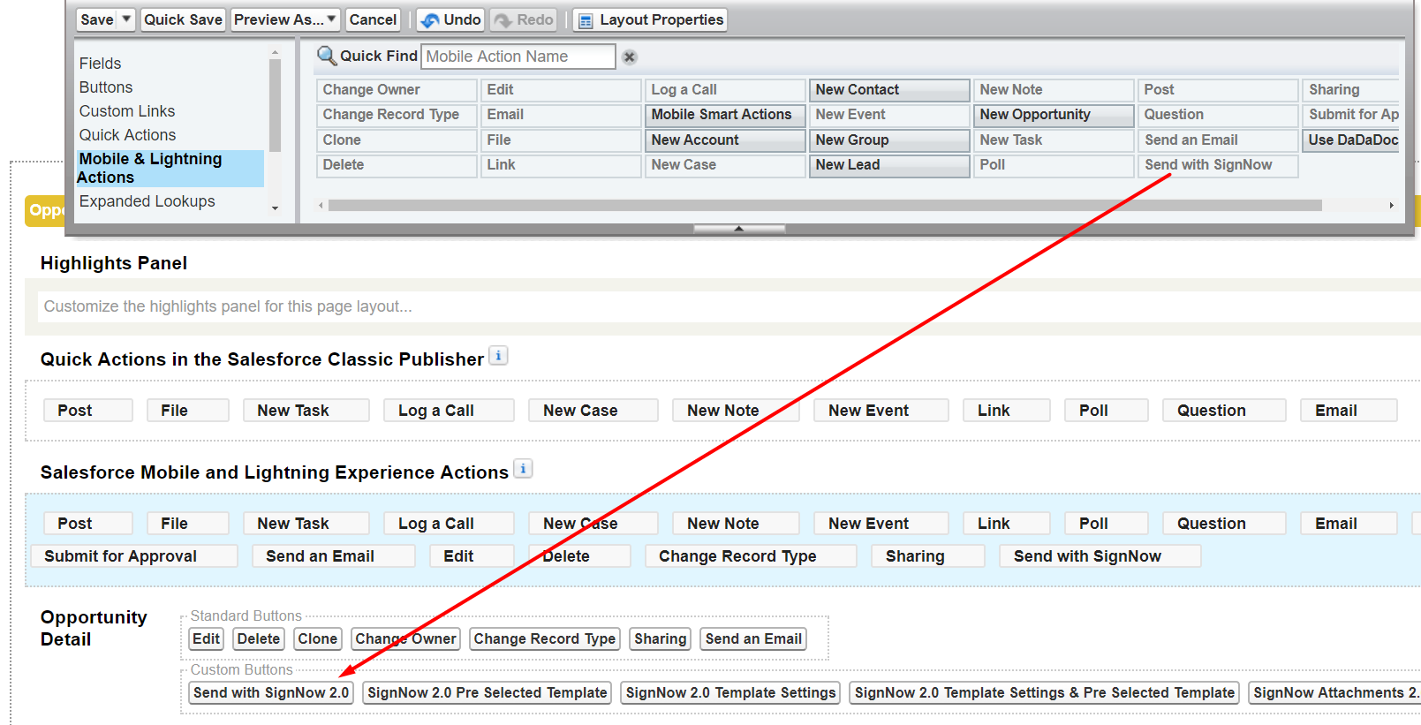Click Quick Save
The height and width of the screenshot is (725, 1421).
point(183,19)
